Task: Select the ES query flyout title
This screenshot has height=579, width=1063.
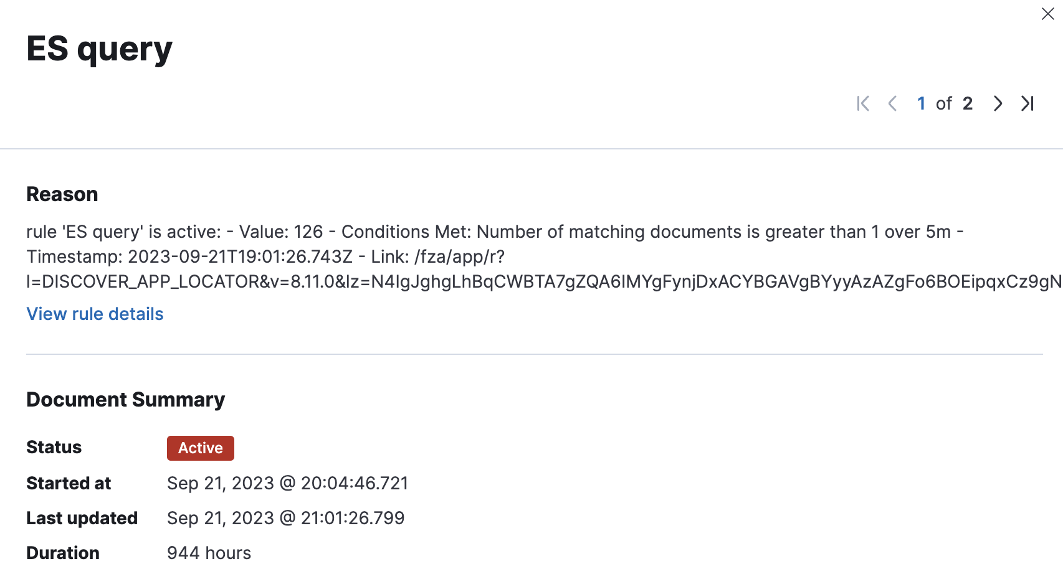Action: (98, 49)
